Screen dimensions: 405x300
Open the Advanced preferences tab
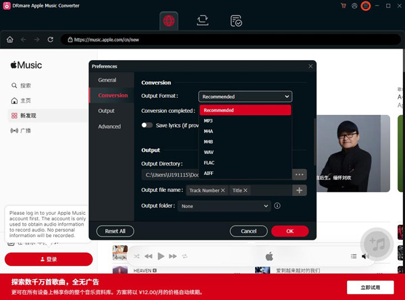111,126
